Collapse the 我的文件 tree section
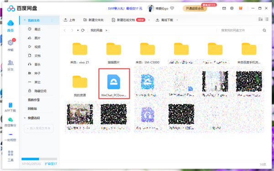 [x=25, y=20]
